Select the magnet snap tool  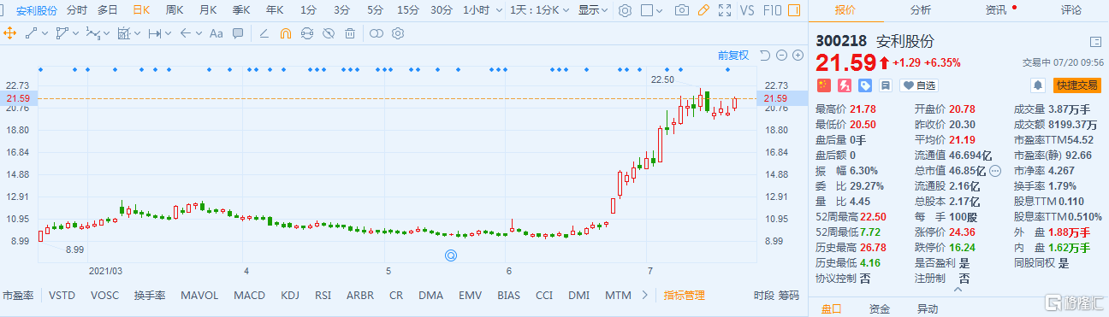286,33
